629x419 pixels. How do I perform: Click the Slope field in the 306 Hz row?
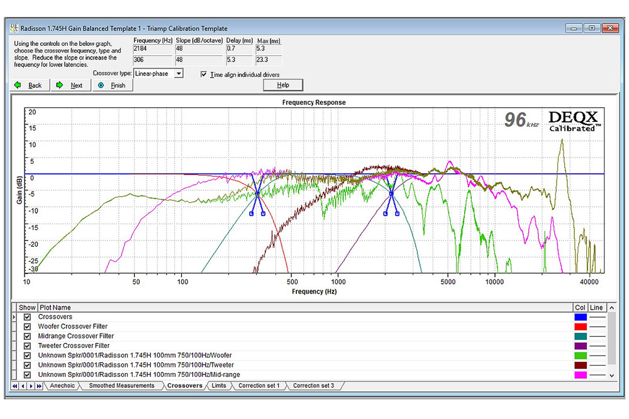pos(199,60)
